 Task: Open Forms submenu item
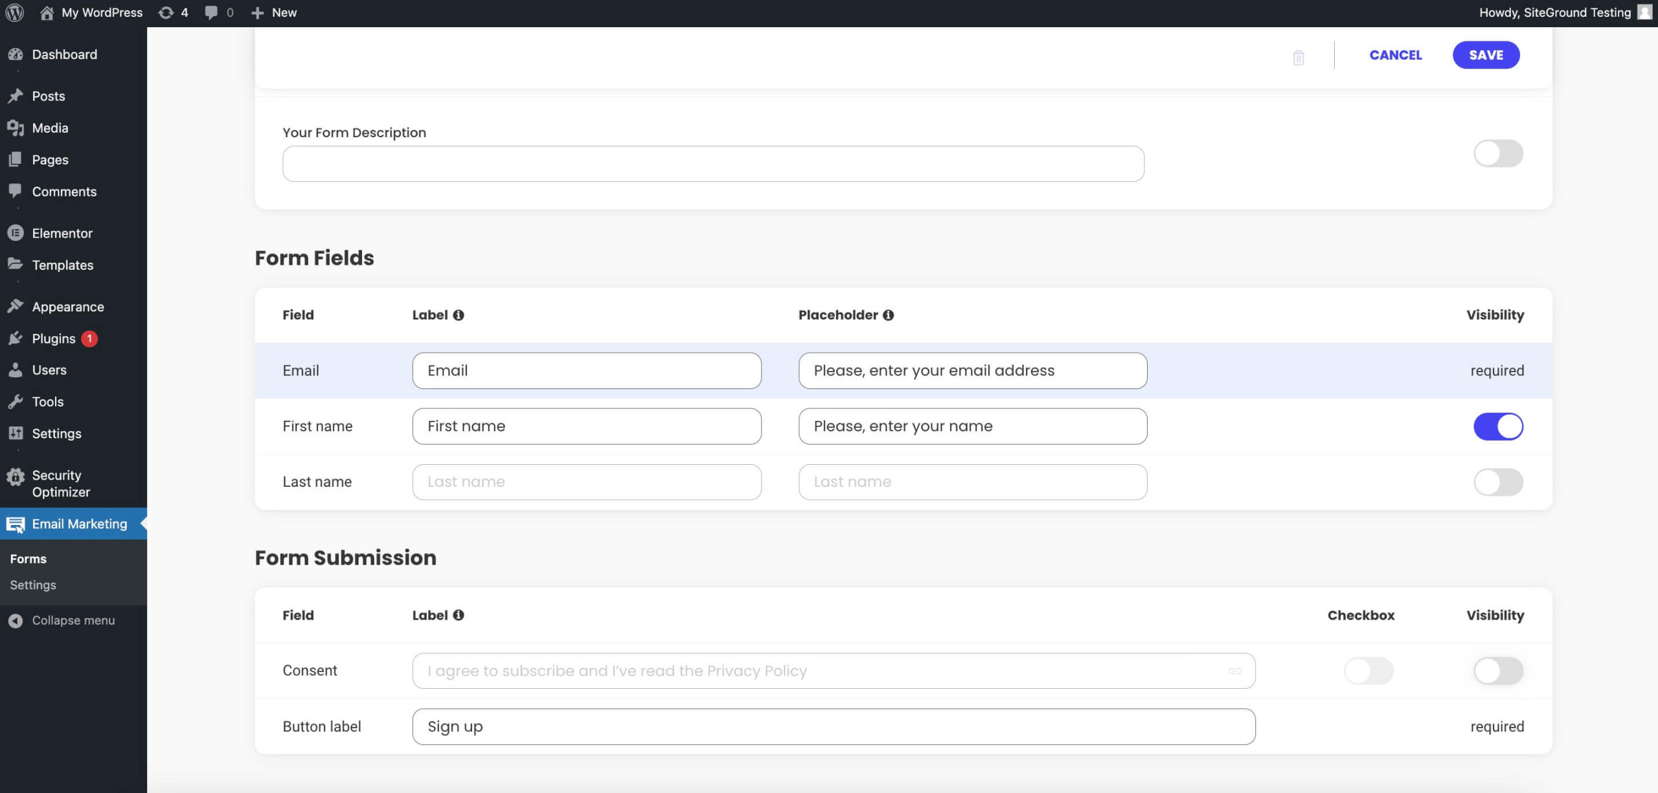pos(28,559)
